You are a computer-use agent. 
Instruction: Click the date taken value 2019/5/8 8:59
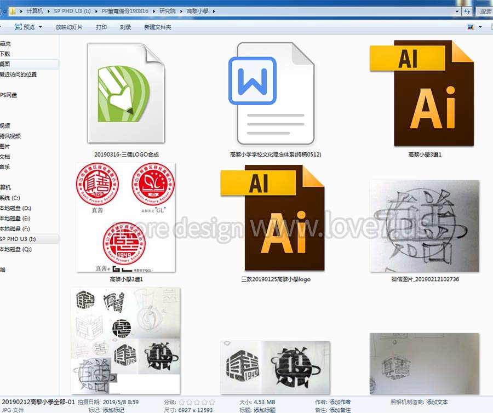point(121,402)
